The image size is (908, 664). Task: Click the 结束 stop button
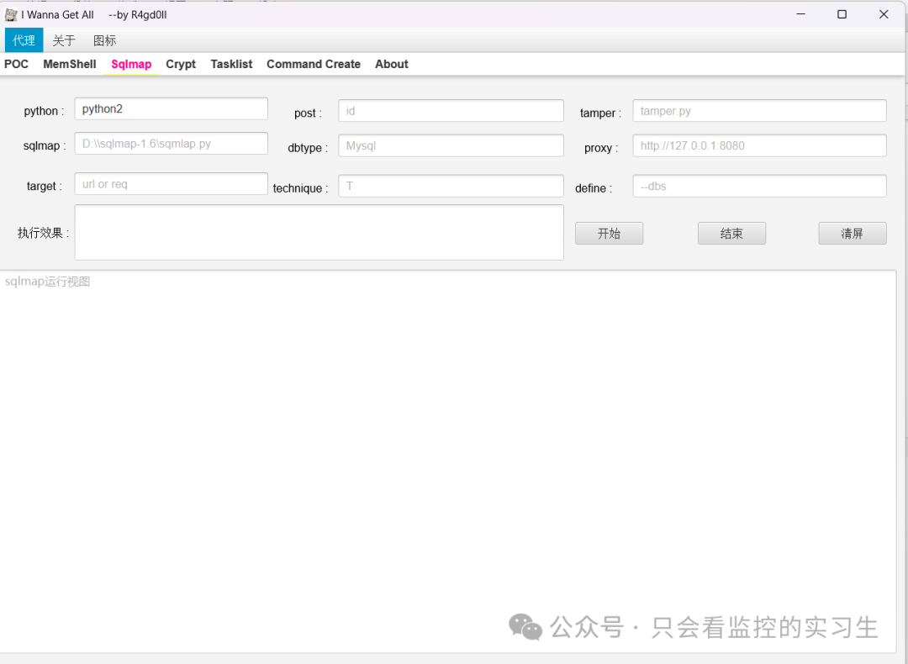[x=732, y=234]
